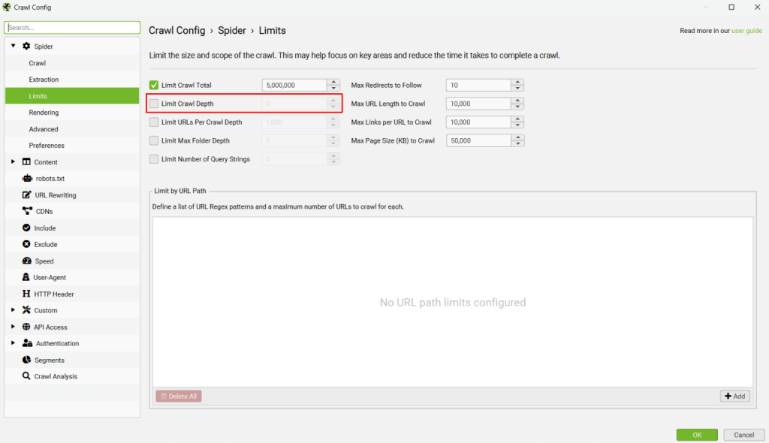Expand the Custom tree section
The image size is (769, 443).
(14, 310)
